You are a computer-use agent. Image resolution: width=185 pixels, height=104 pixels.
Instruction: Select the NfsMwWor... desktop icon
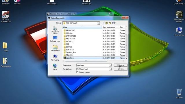(x=52, y=2)
